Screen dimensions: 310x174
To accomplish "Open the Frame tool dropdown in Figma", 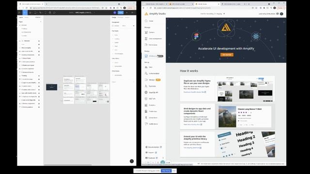I will [x=32, y=13].
